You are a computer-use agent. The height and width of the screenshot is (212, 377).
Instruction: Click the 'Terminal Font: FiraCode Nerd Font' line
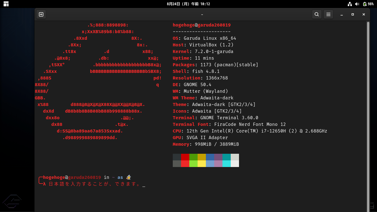tap(229, 124)
